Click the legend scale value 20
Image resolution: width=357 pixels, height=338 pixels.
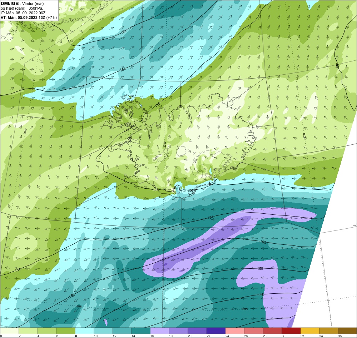(190, 336)
